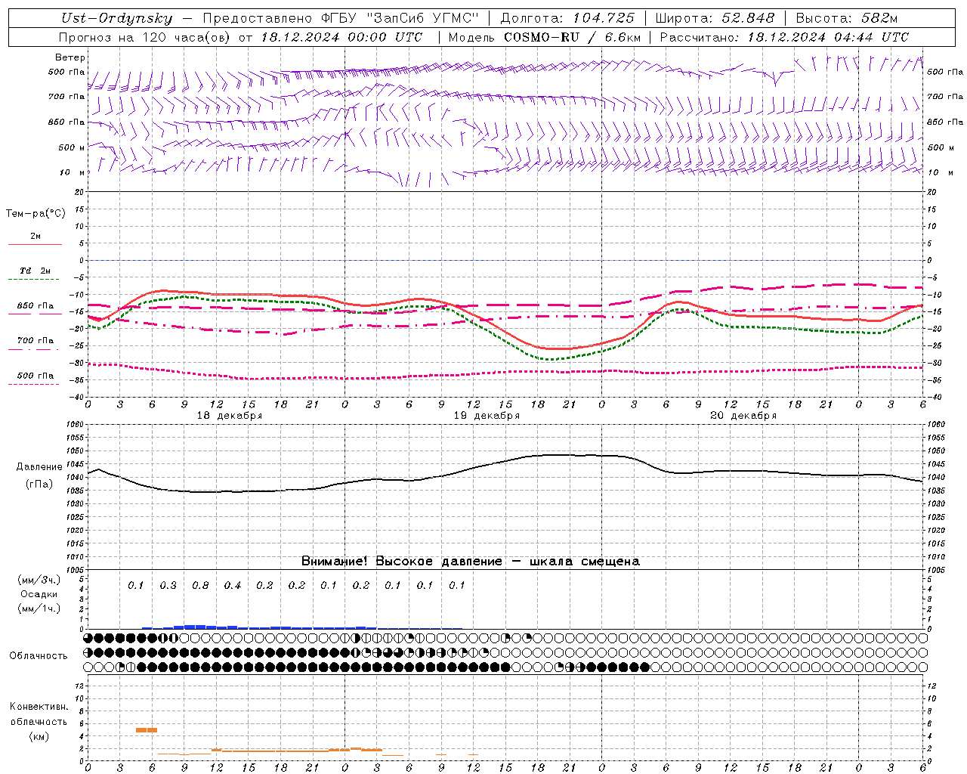Screen dimensions: 967x774
Task: Click the thick orange convective cloud bar
Action: point(147,729)
